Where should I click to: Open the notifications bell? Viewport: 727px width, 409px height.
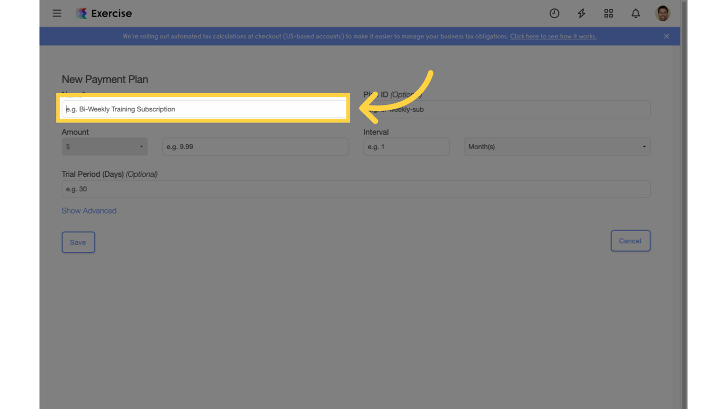(x=635, y=13)
